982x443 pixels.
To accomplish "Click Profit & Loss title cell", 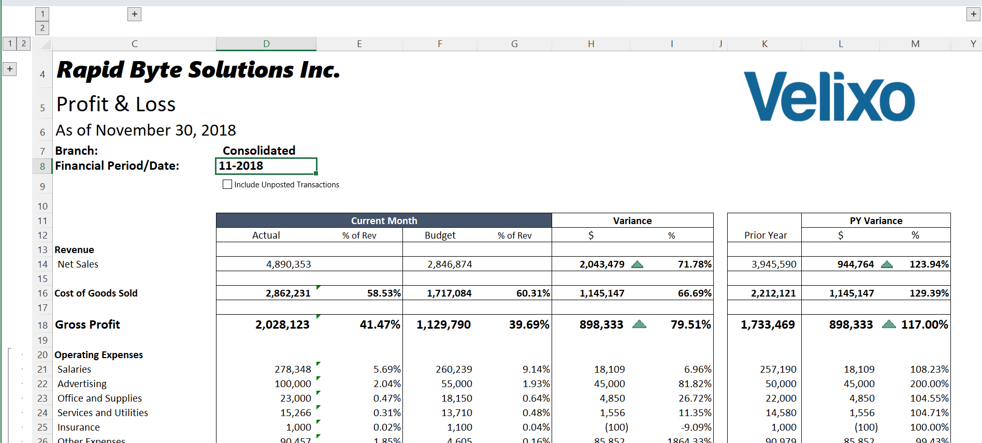I will click(116, 104).
